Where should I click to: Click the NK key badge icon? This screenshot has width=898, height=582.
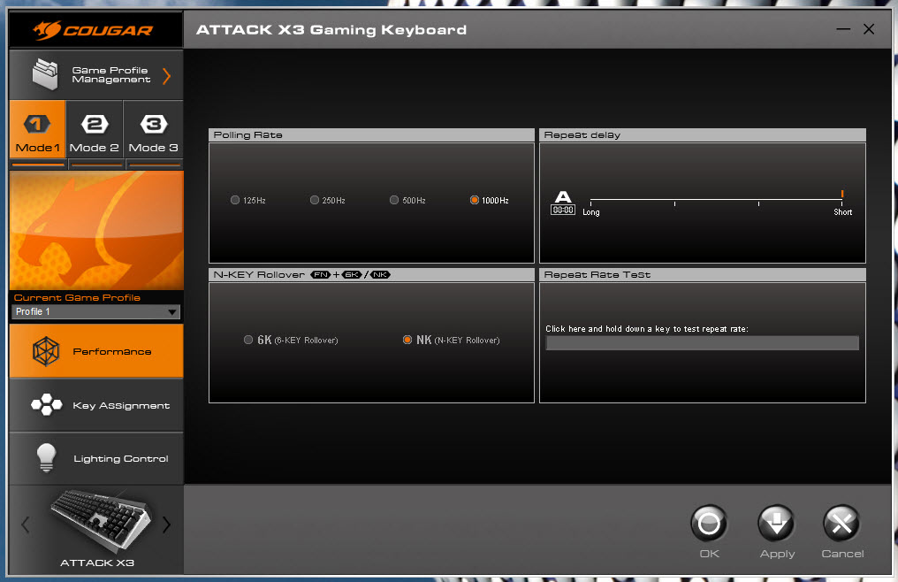(x=380, y=275)
